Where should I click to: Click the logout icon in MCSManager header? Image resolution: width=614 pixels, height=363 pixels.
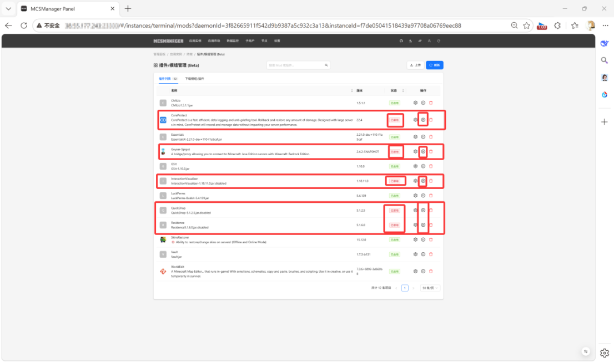[x=439, y=40]
